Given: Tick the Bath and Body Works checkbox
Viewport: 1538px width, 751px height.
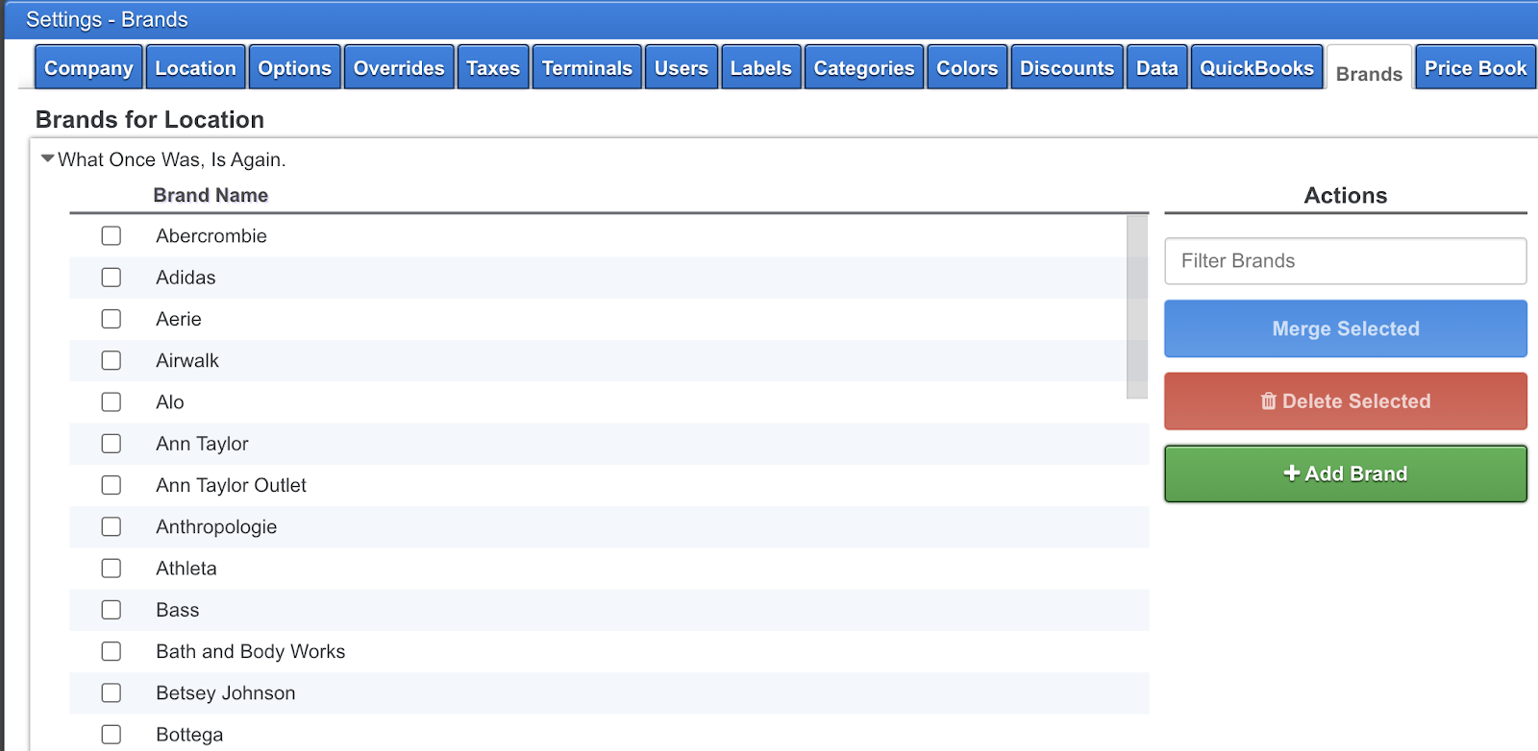Looking at the screenshot, I should (112, 651).
